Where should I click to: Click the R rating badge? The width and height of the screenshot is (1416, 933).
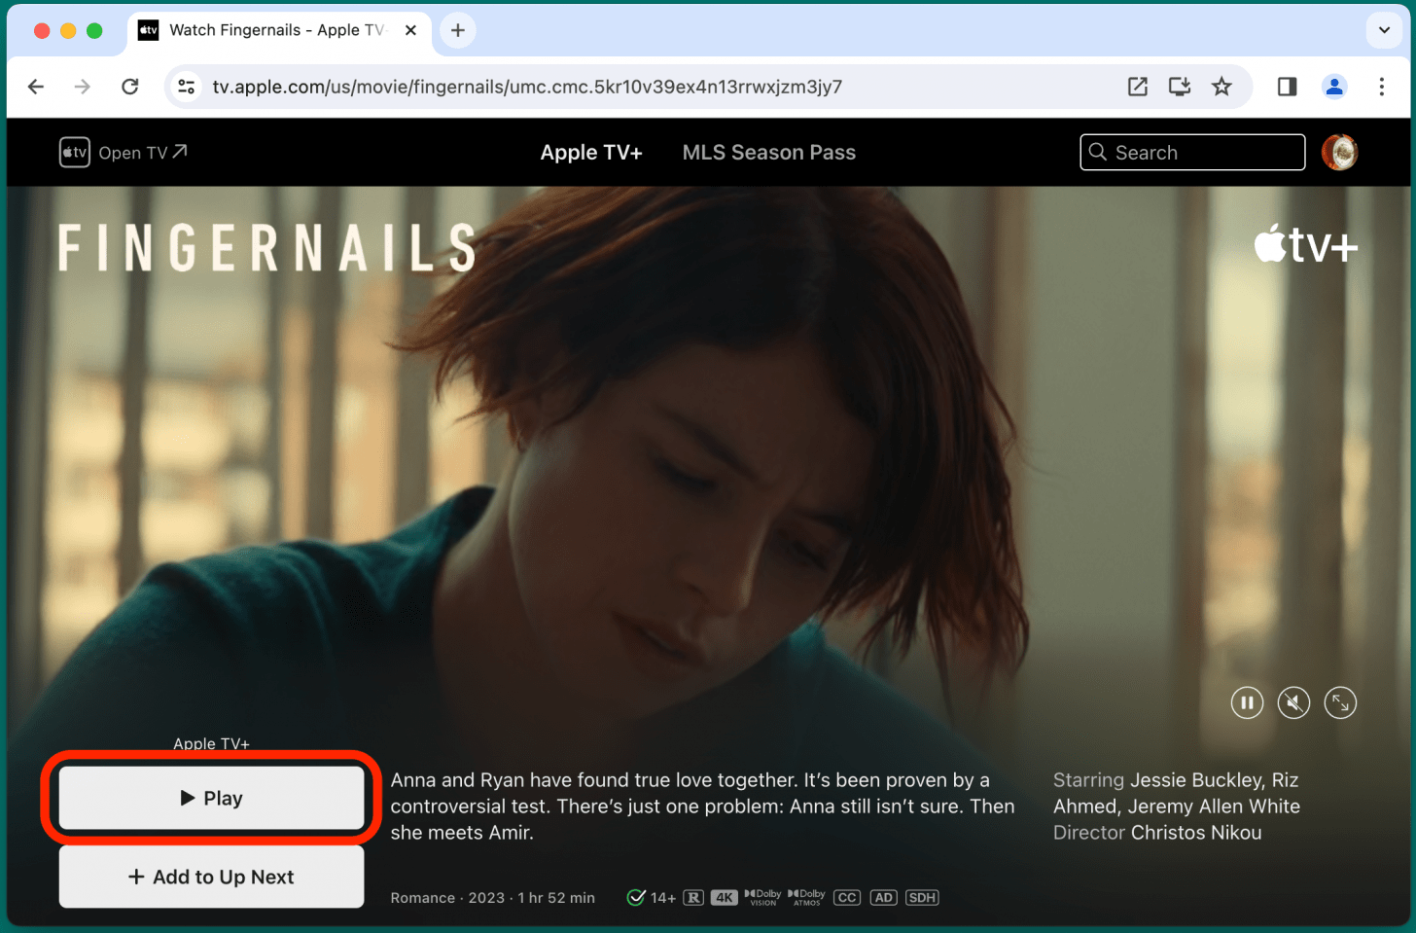[693, 898]
